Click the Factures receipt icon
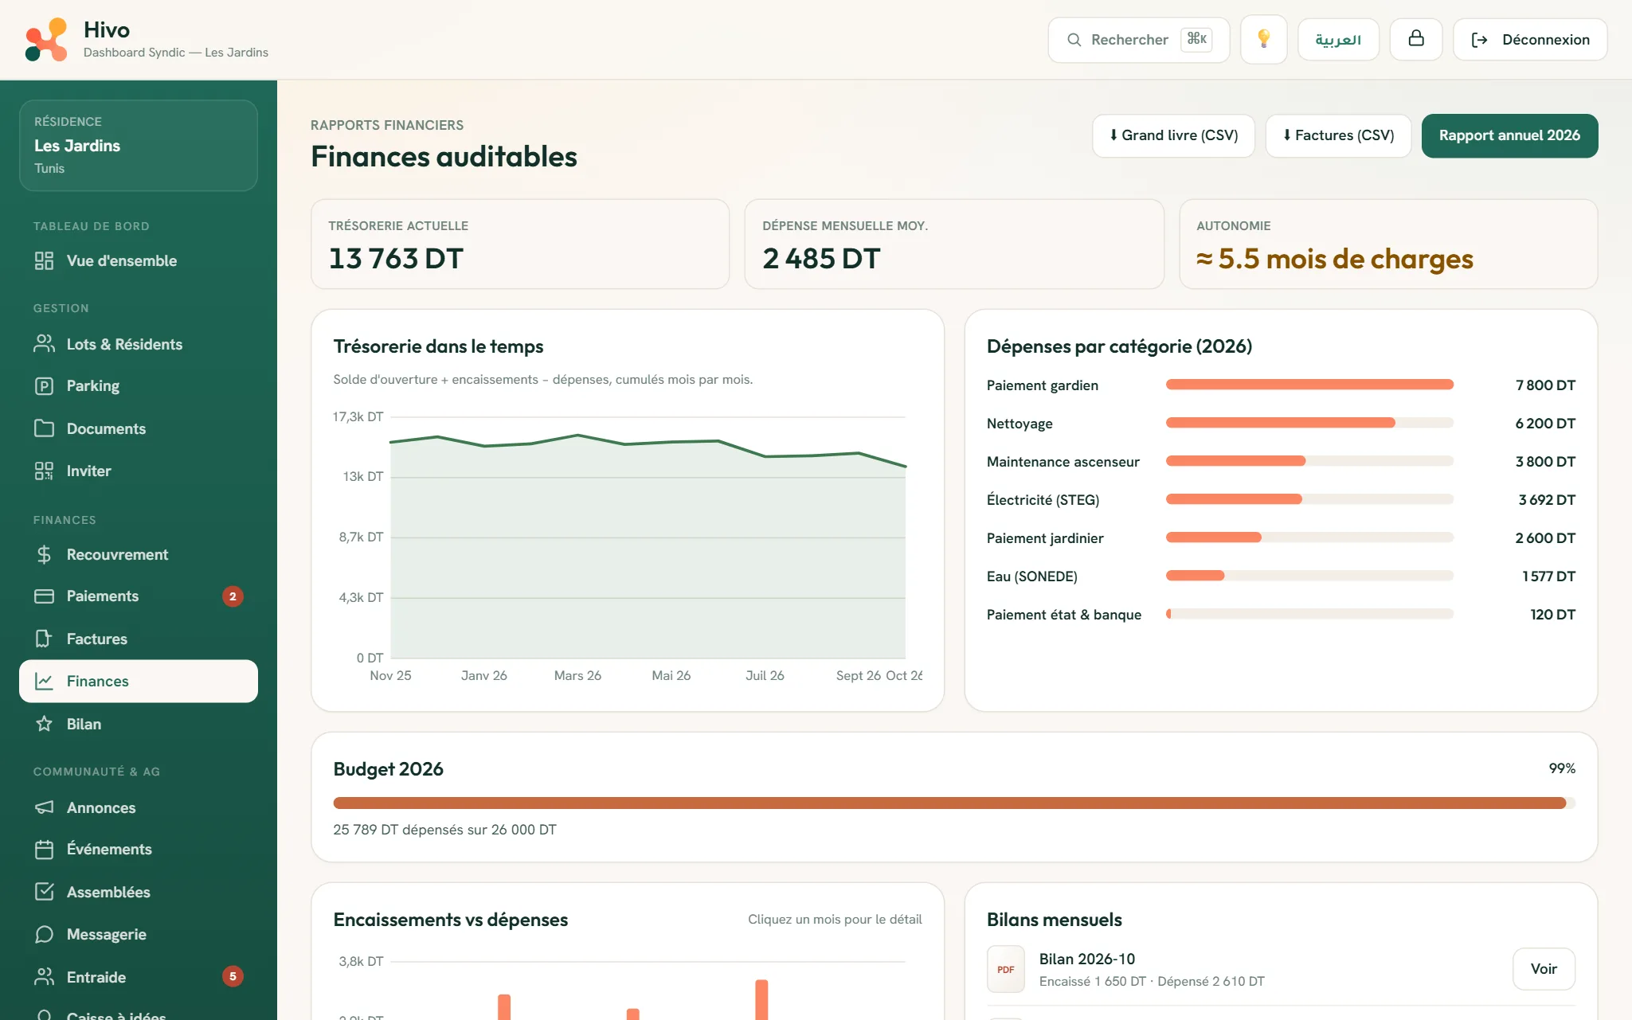The height and width of the screenshot is (1020, 1632). (x=44, y=639)
